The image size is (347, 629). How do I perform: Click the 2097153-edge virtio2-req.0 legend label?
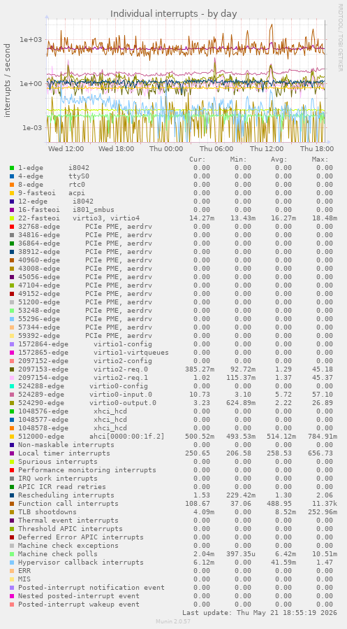click(x=83, y=369)
